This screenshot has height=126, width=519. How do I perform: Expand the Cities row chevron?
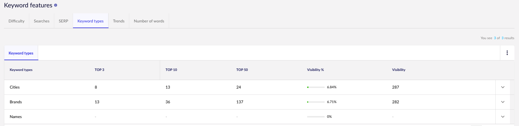point(503,87)
